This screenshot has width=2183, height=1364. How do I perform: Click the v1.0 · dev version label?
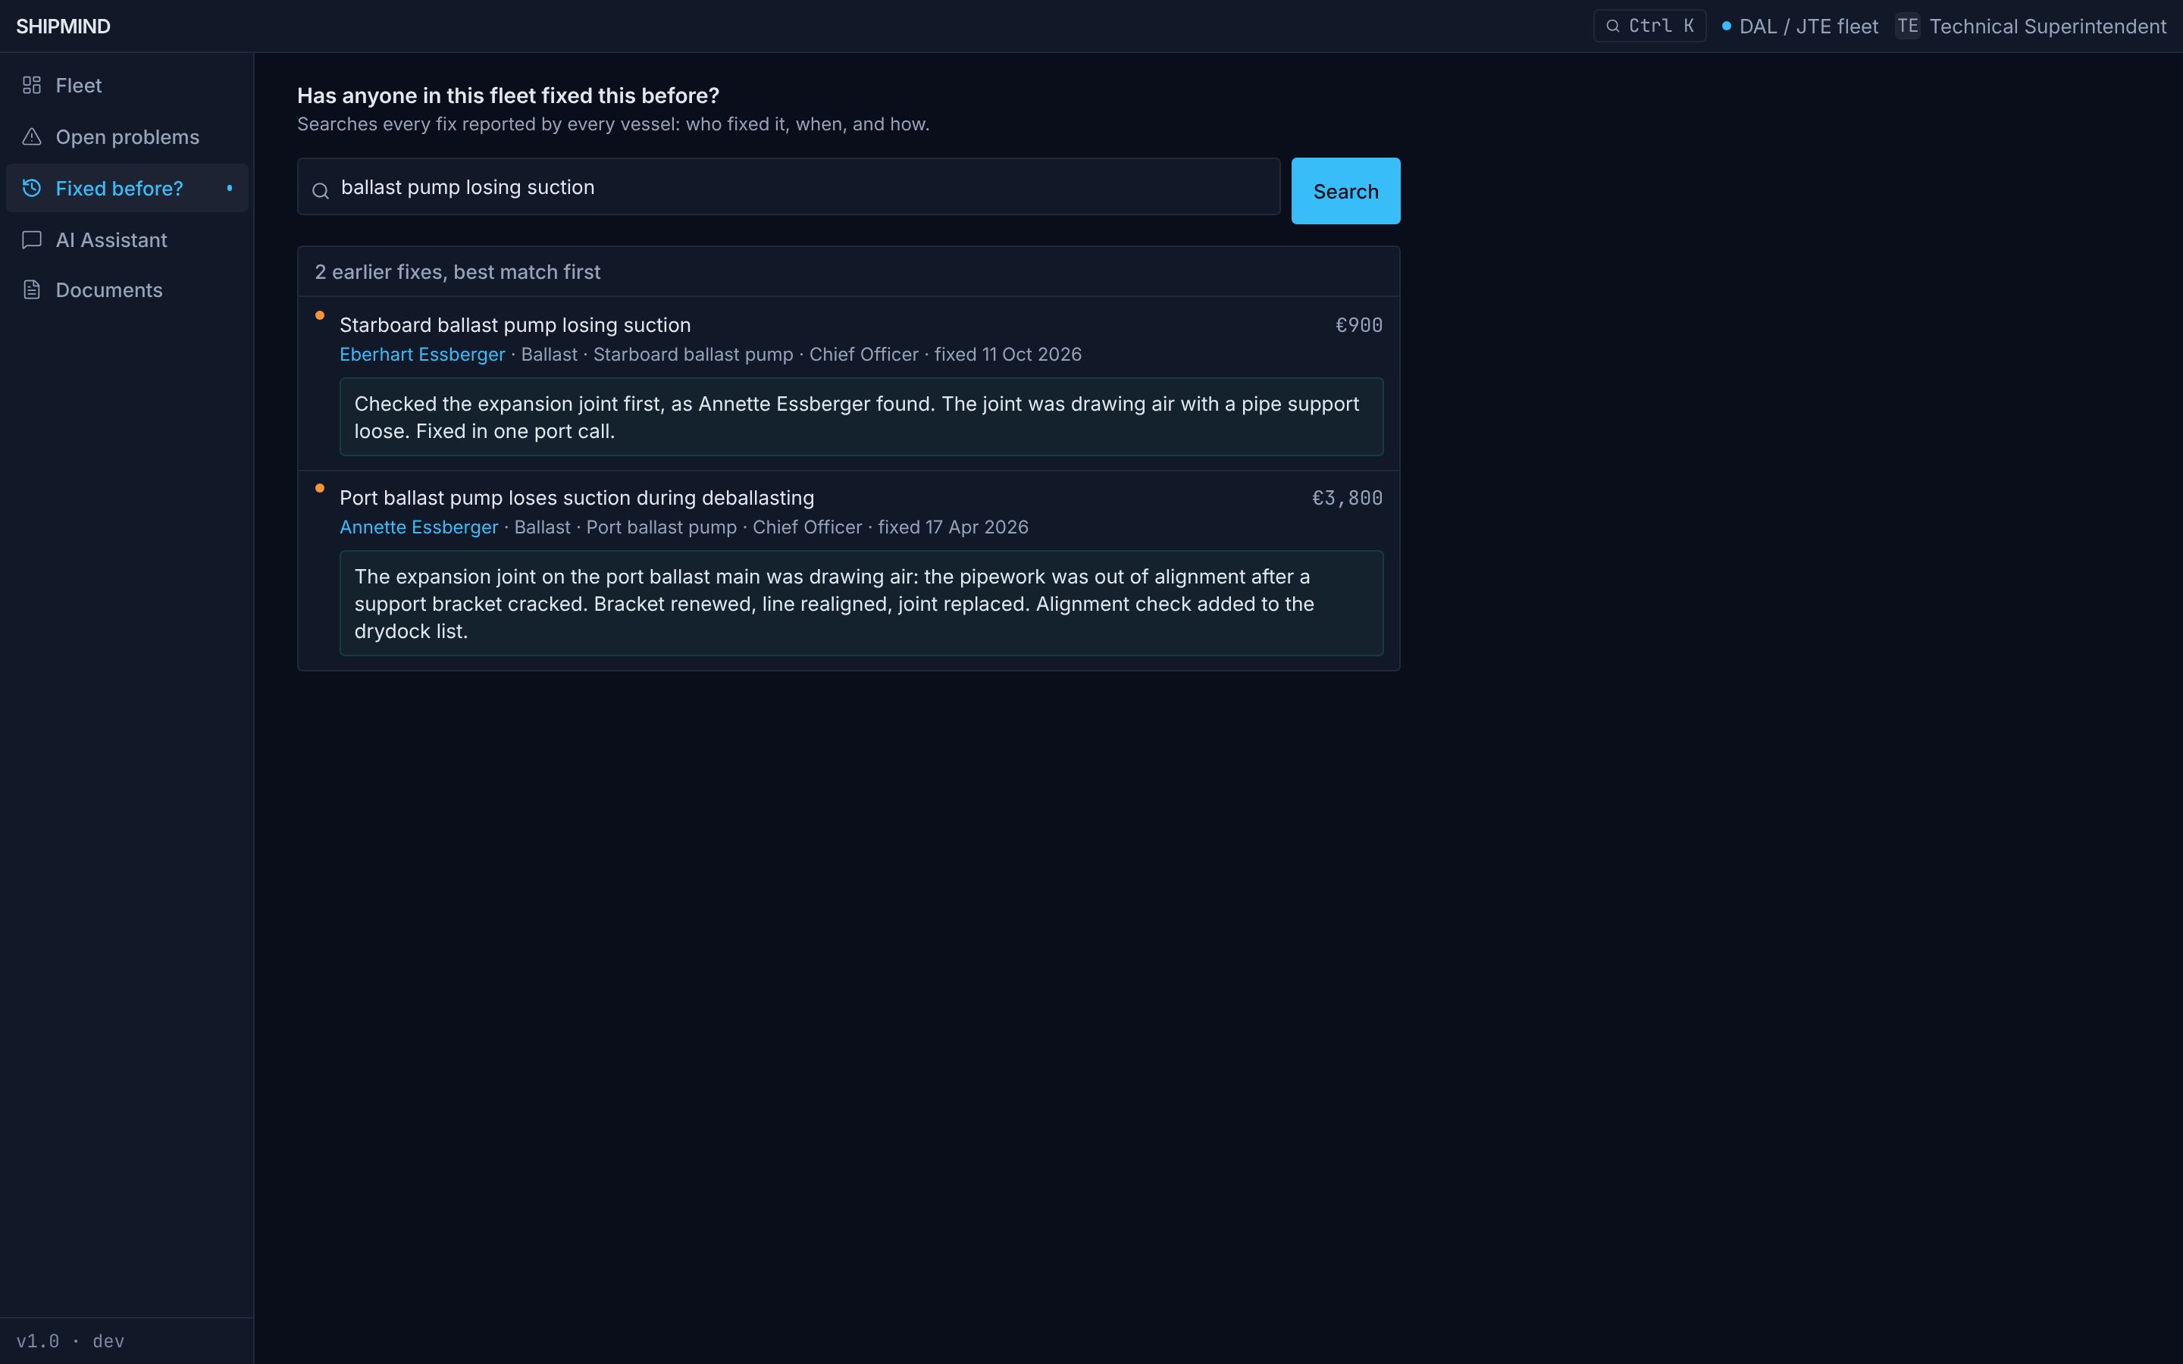tap(70, 1341)
